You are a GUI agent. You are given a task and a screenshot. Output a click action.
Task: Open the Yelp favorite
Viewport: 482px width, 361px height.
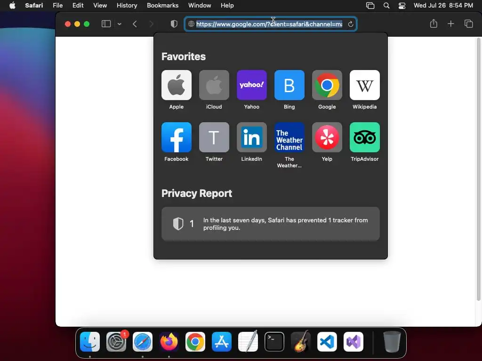pyautogui.click(x=327, y=137)
